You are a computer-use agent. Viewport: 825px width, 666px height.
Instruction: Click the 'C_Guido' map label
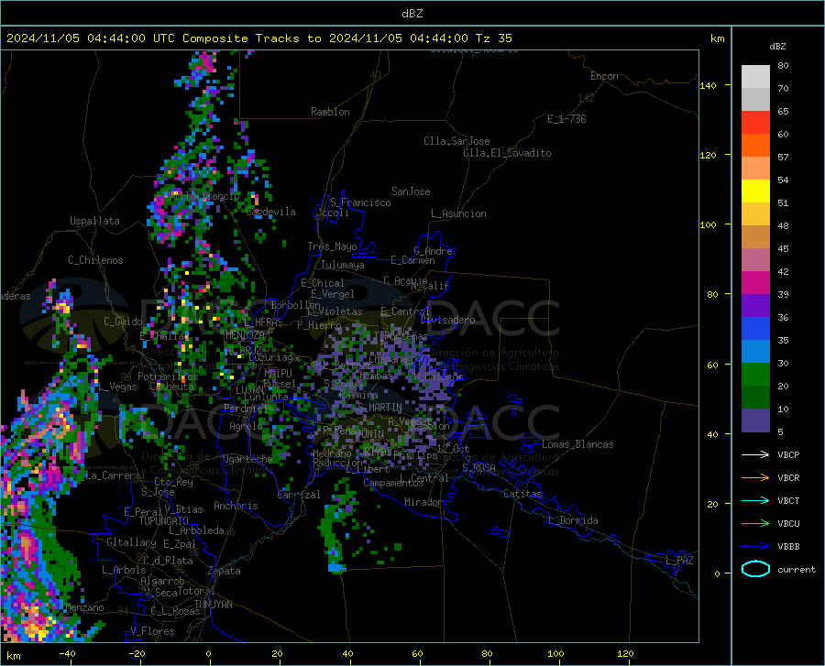coord(123,322)
